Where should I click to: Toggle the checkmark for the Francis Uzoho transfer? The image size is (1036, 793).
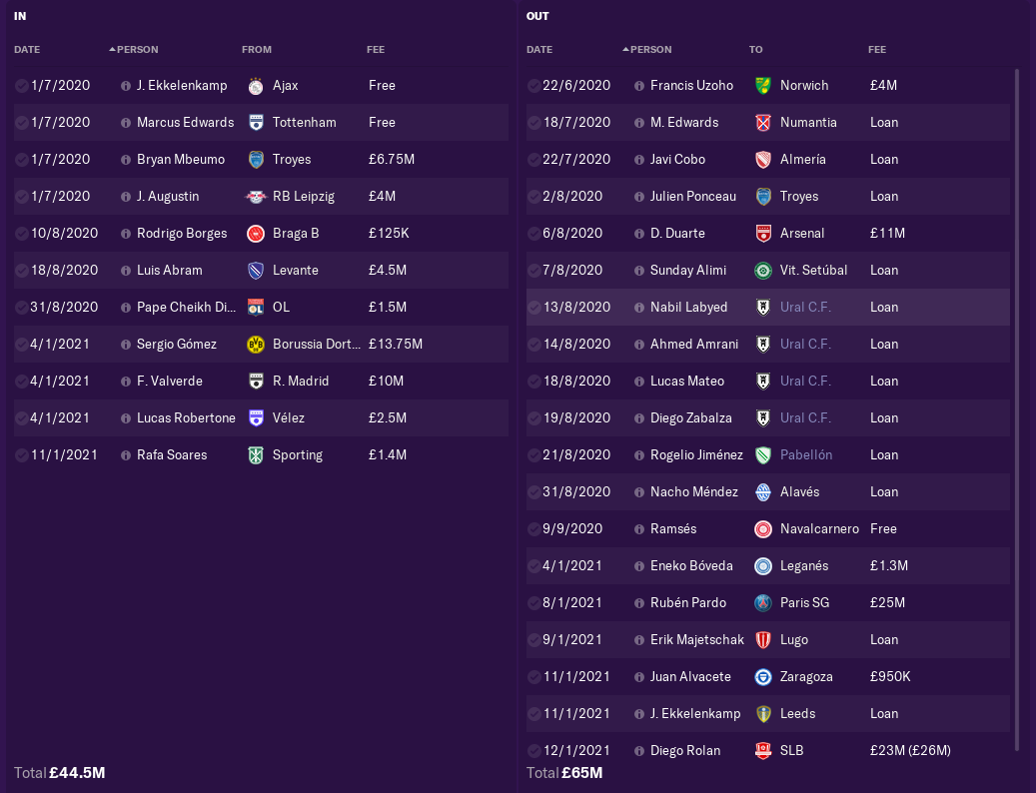coord(534,86)
